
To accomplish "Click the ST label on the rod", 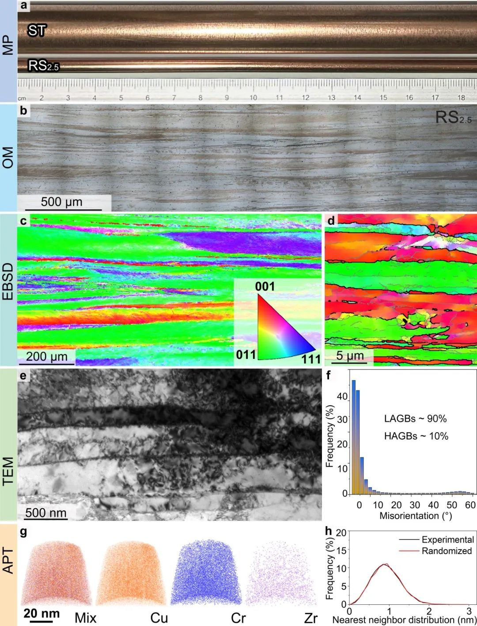I will [37, 30].
